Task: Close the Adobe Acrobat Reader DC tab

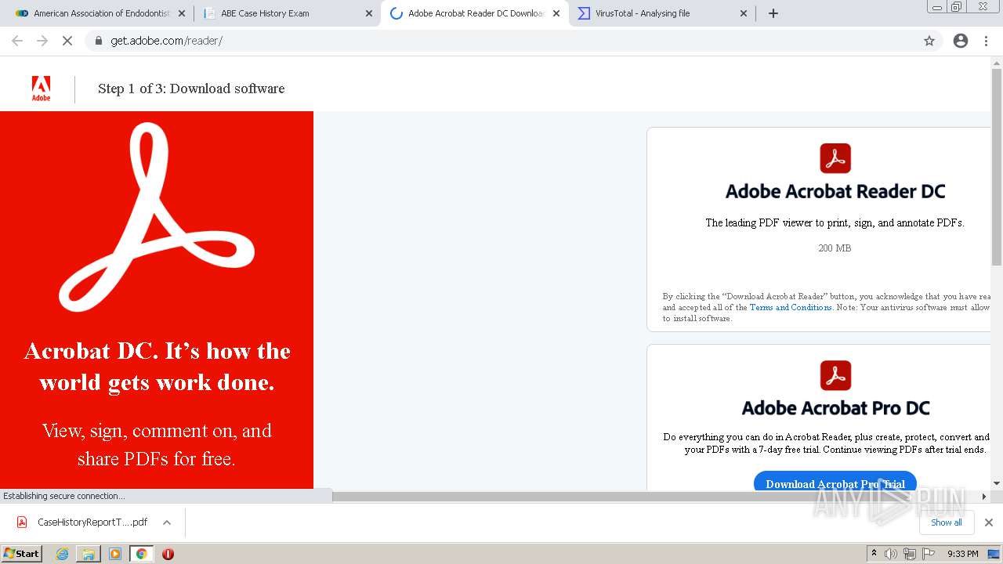Action: click(x=556, y=13)
